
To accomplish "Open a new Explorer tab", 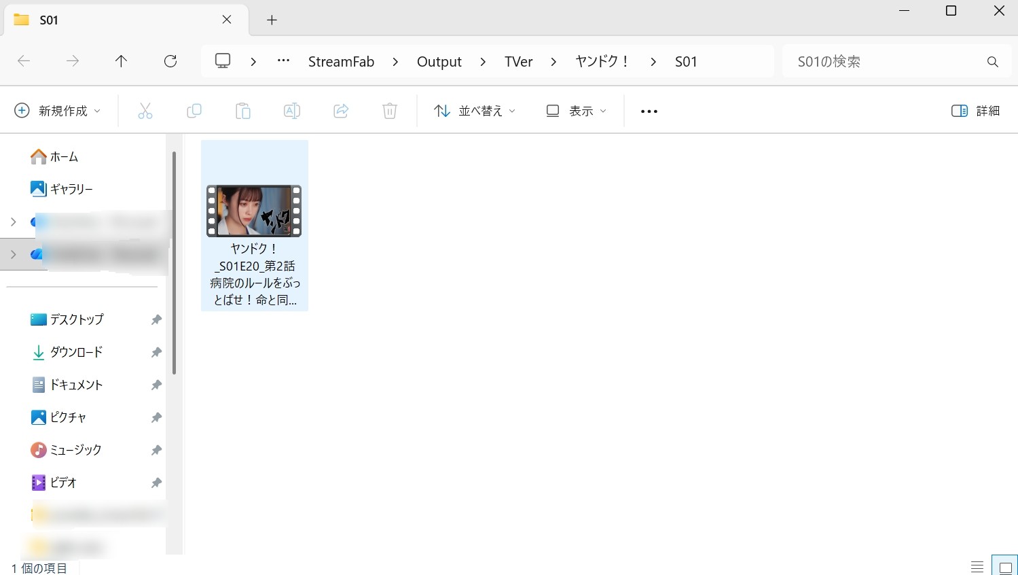I will coord(271,20).
